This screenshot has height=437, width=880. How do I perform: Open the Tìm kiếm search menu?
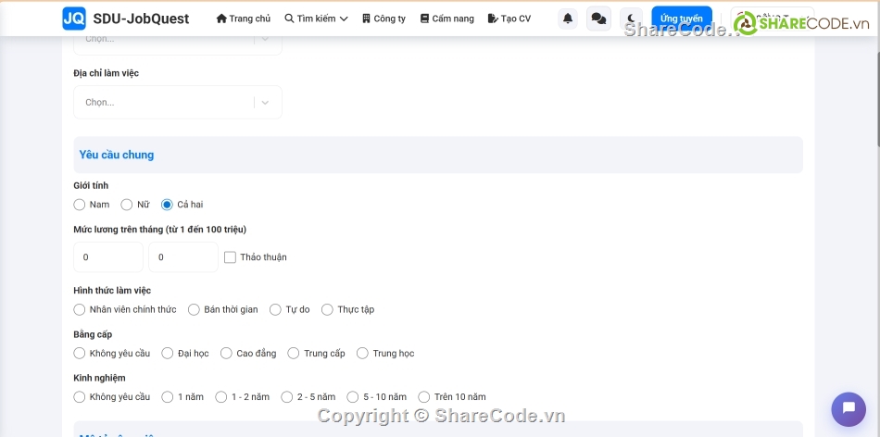(x=317, y=19)
